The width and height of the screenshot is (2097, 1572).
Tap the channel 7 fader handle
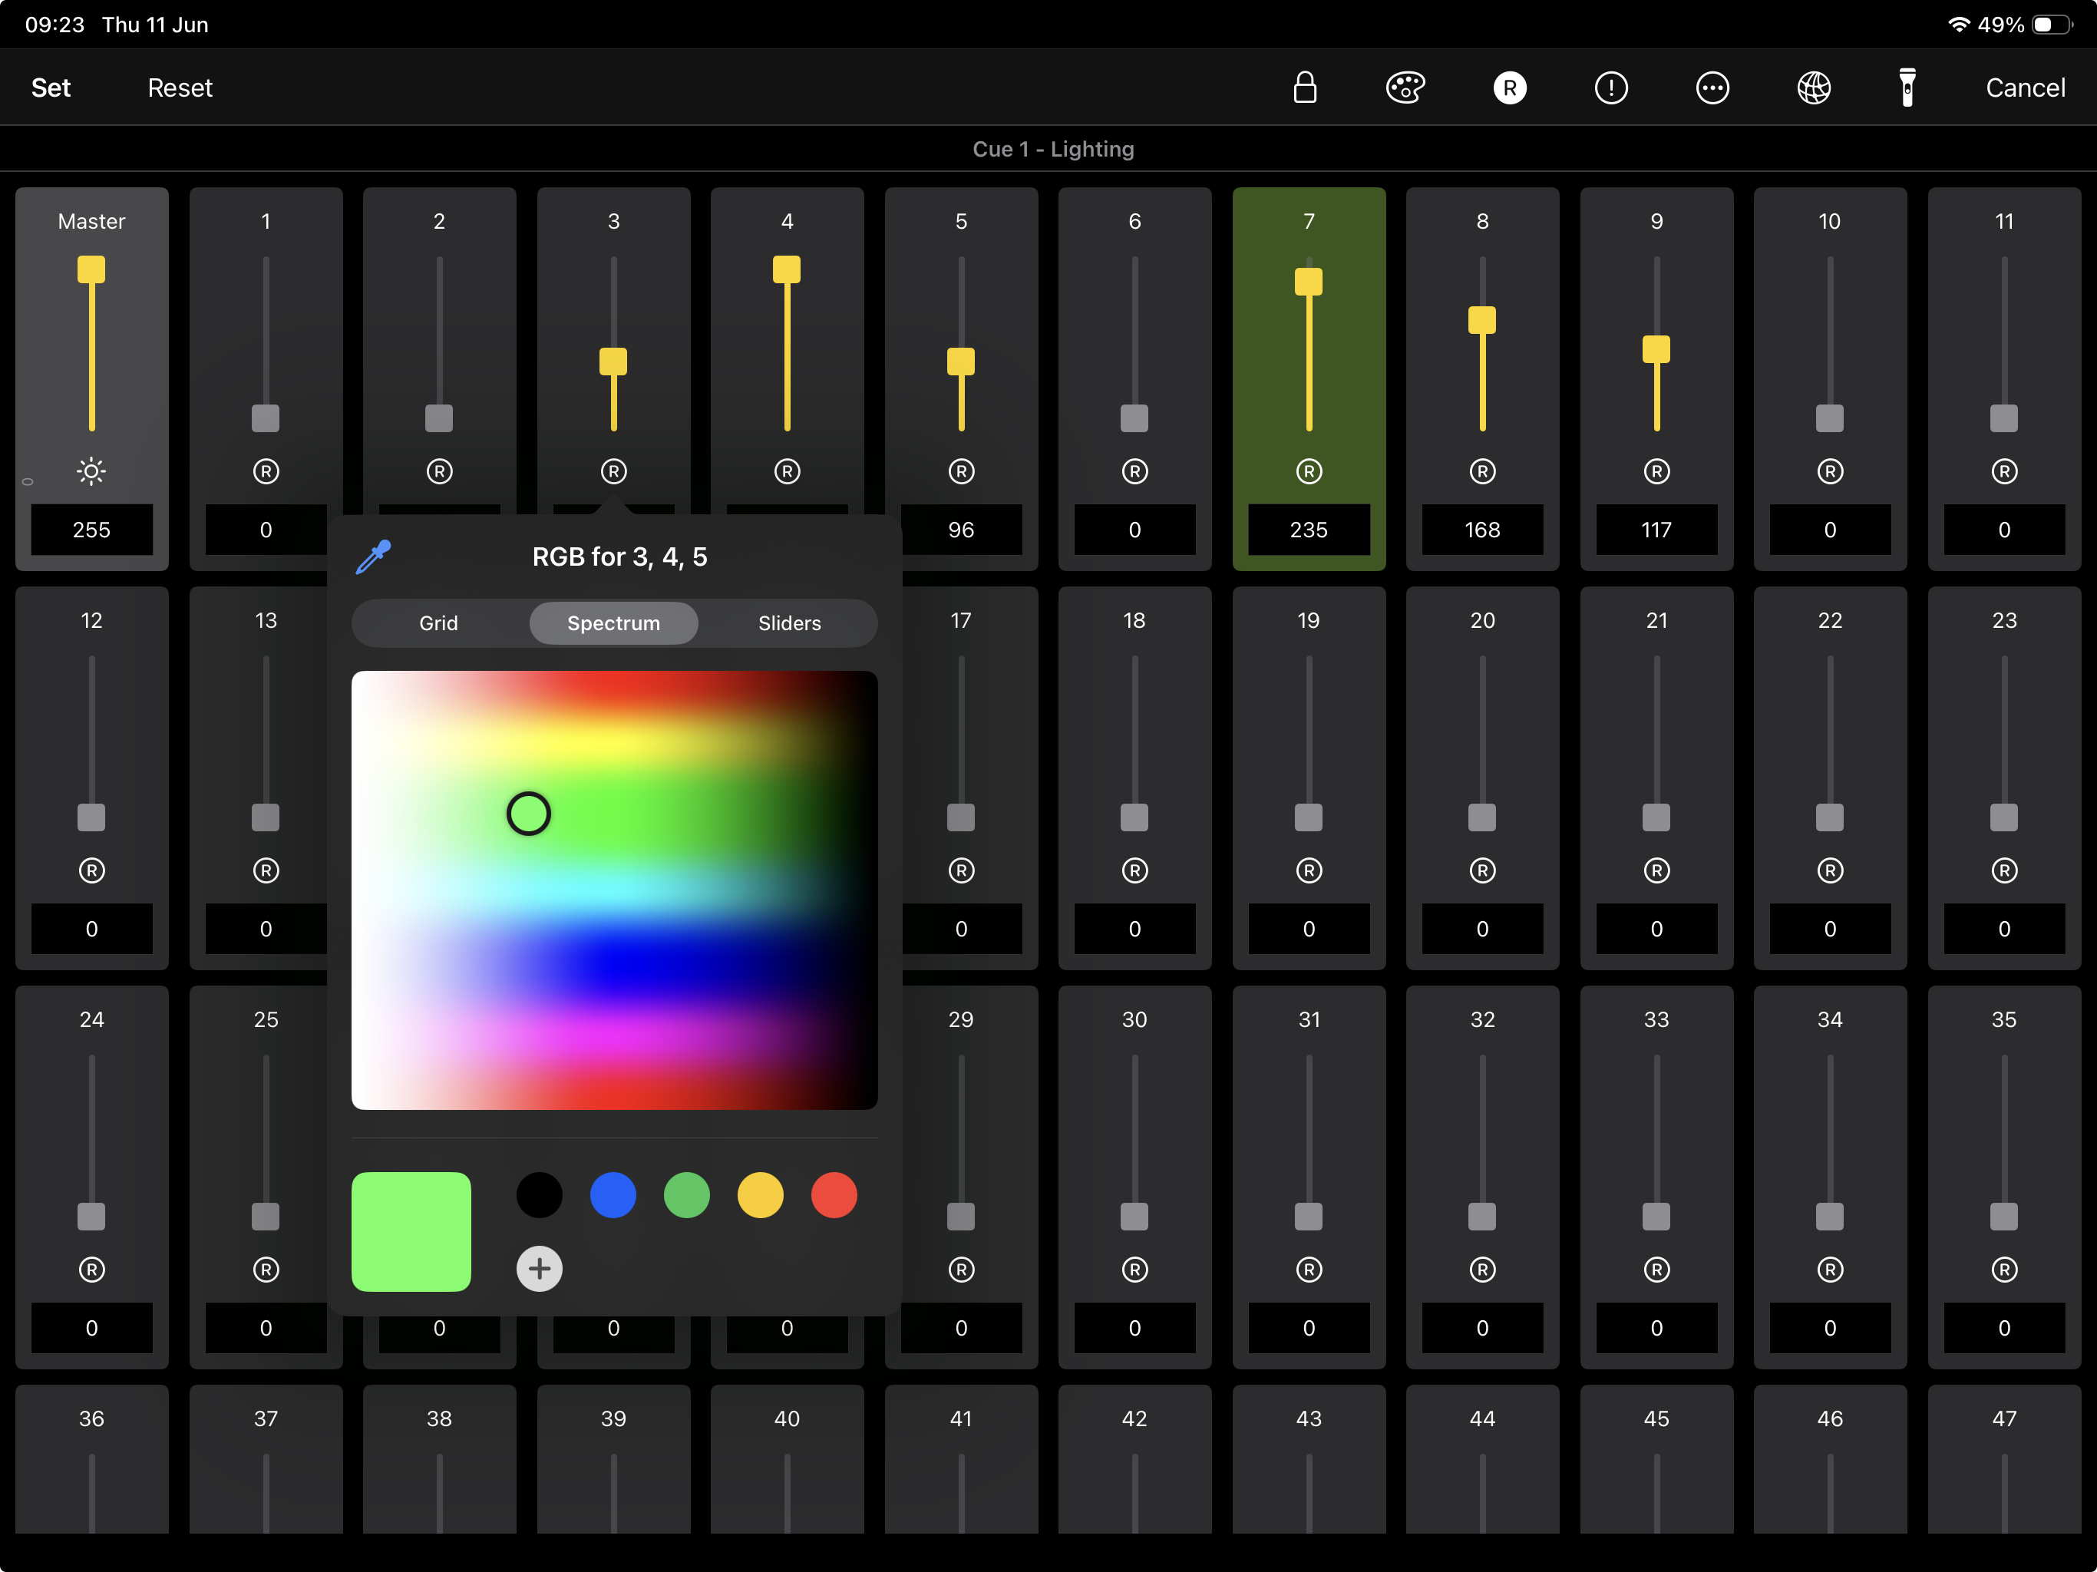(1309, 282)
